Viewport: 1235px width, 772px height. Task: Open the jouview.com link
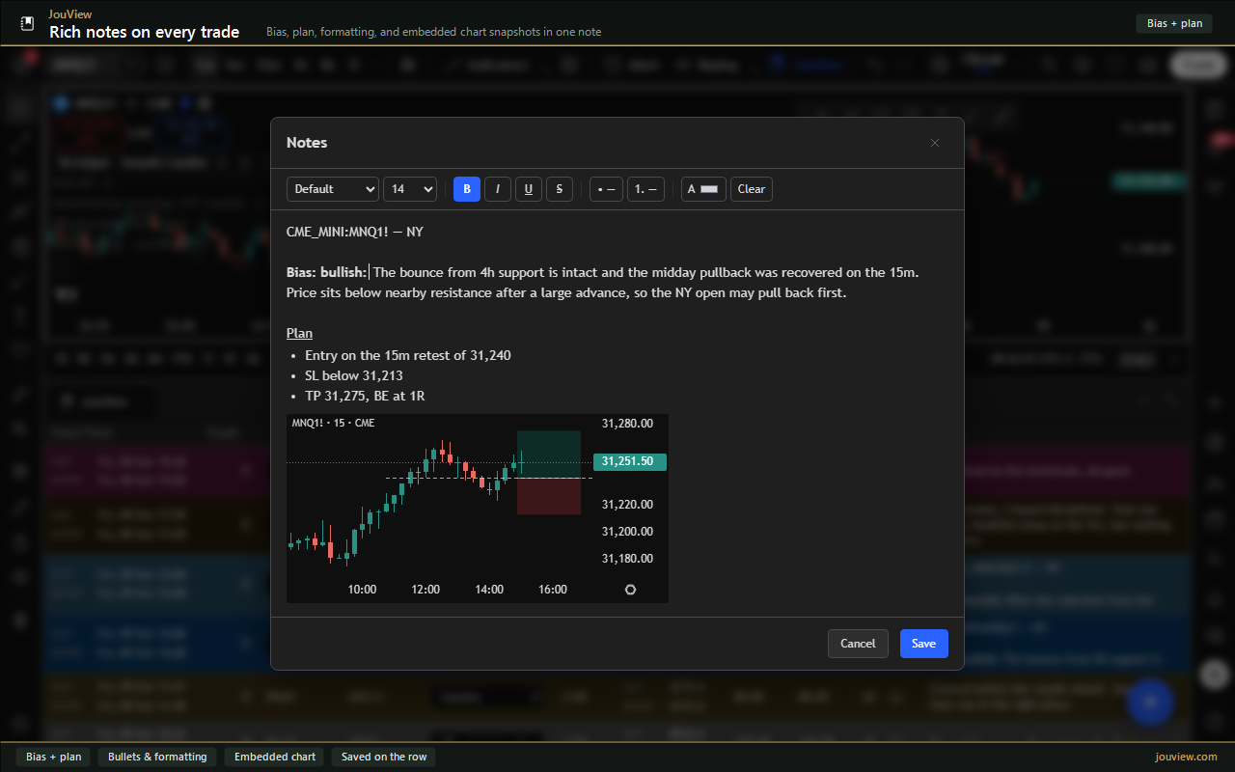pyautogui.click(x=1186, y=757)
